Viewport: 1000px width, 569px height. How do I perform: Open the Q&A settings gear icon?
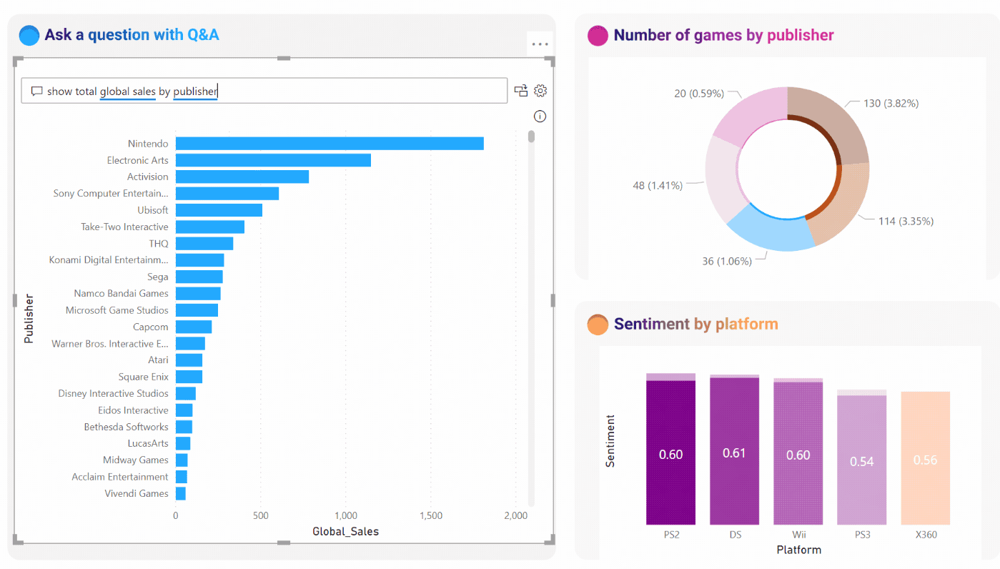[540, 90]
